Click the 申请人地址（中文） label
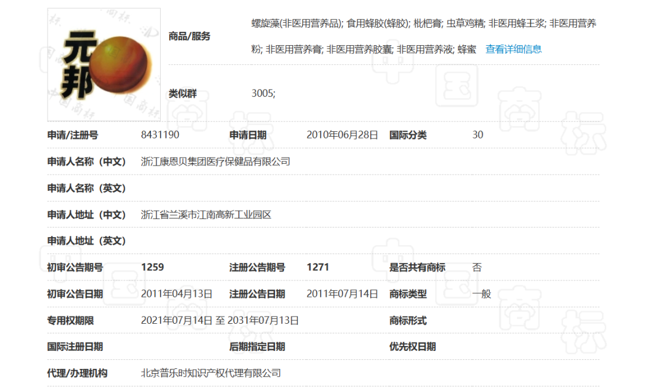The image size is (650, 387). [x=86, y=215]
